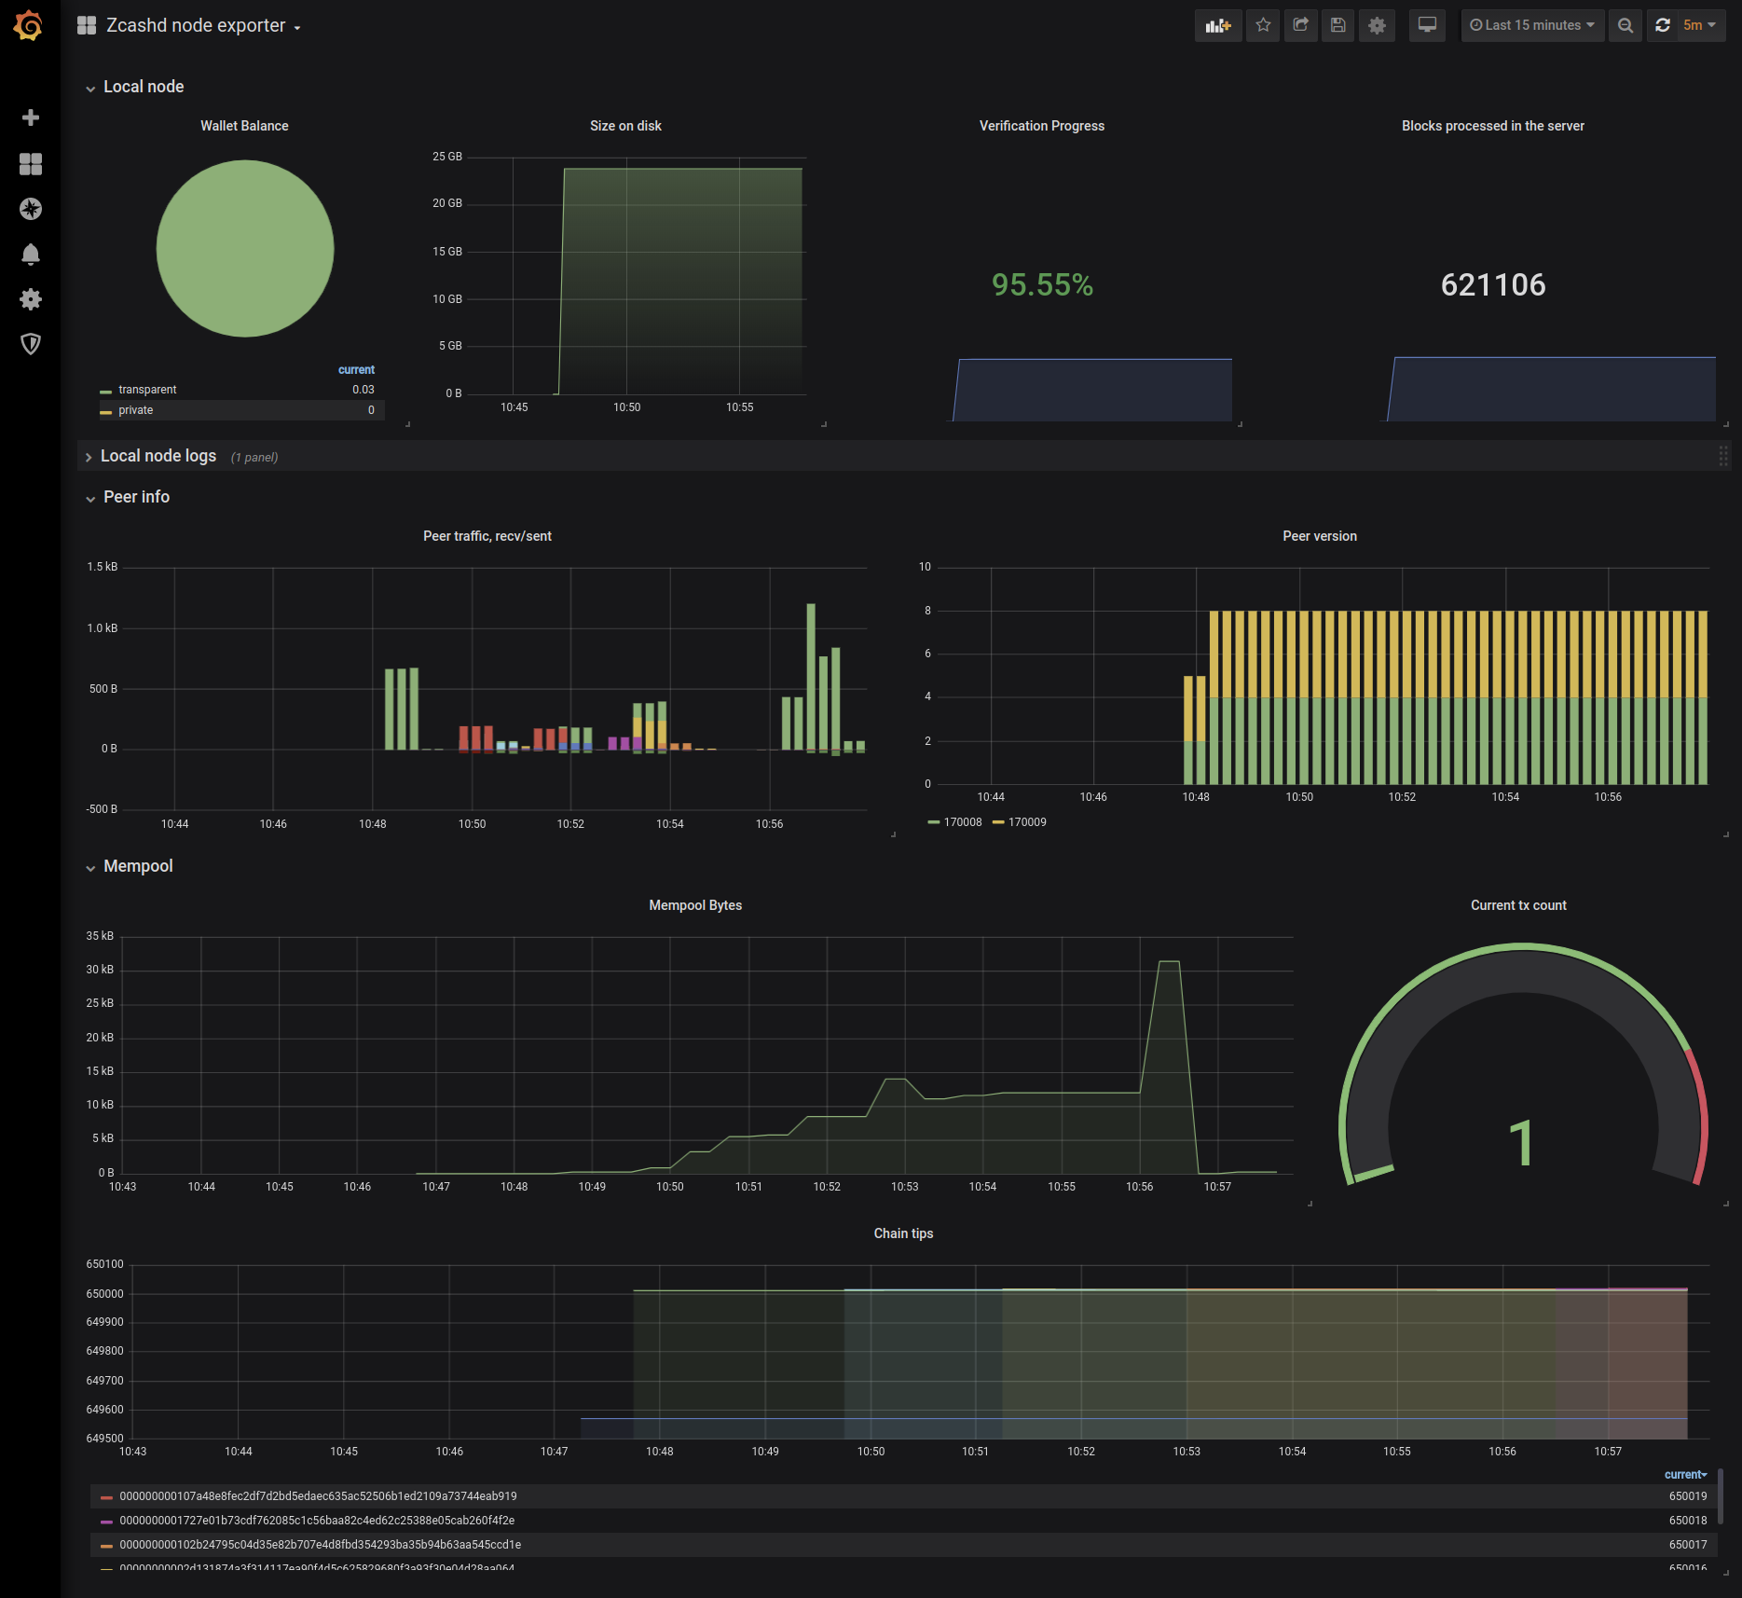Toggle the 170009 series in Peer version legend
Image resolution: width=1742 pixels, height=1598 pixels.
click(1020, 822)
